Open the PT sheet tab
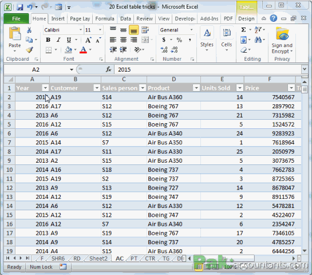This screenshot has height=275, width=312. point(134,258)
